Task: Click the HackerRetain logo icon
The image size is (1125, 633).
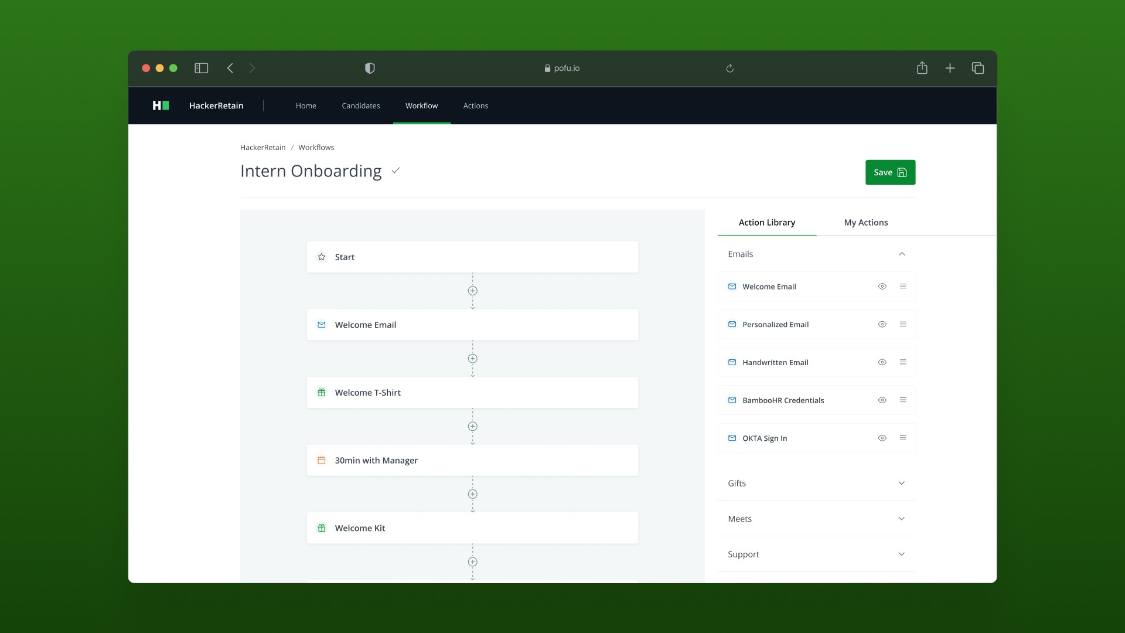Action: tap(161, 105)
